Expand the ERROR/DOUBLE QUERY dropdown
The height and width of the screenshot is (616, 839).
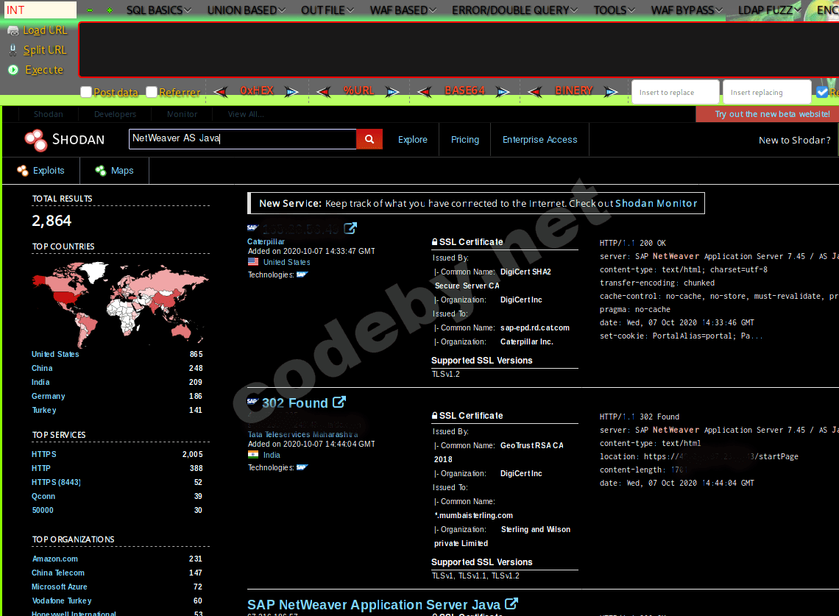tap(514, 10)
